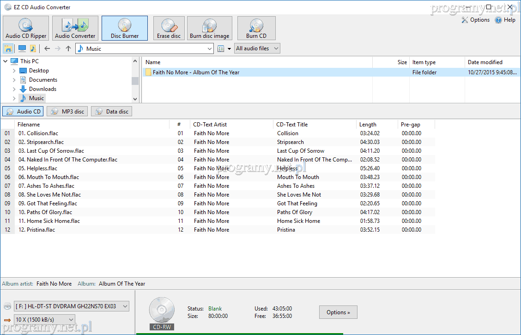Open the Burn disc image tool
Viewport: 521px width, 335px height.
(x=209, y=28)
